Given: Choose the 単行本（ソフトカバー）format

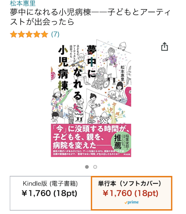Looking at the screenshot, I should (132, 193).
